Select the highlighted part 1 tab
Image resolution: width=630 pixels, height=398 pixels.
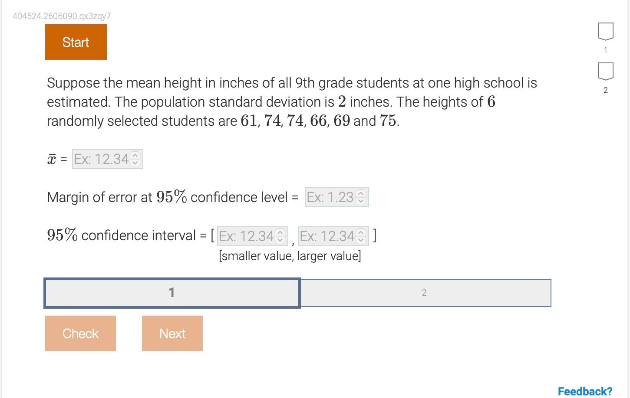(172, 293)
